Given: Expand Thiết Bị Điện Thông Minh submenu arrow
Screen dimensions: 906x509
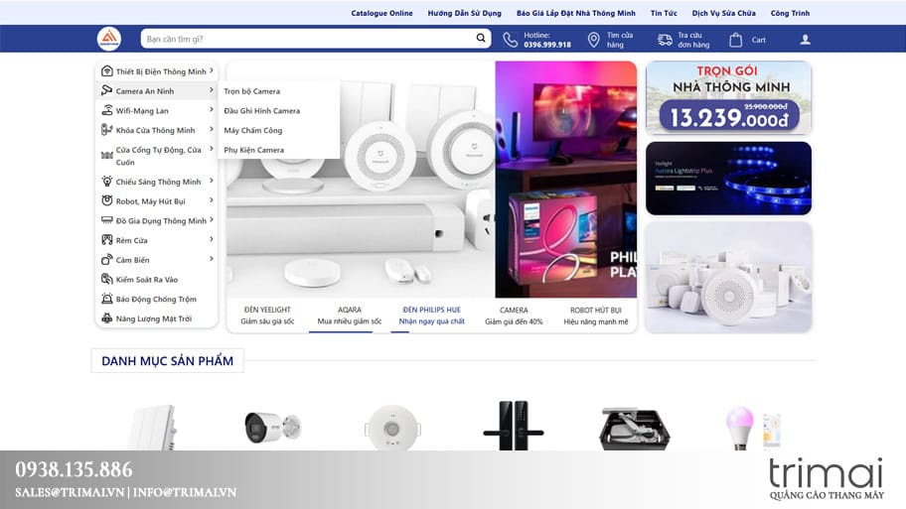Looking at the screenshot, I should [212, 70].
